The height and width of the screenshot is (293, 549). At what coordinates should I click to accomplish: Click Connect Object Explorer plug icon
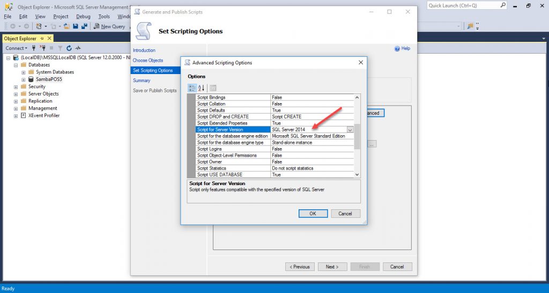click(x=34, y=48)
